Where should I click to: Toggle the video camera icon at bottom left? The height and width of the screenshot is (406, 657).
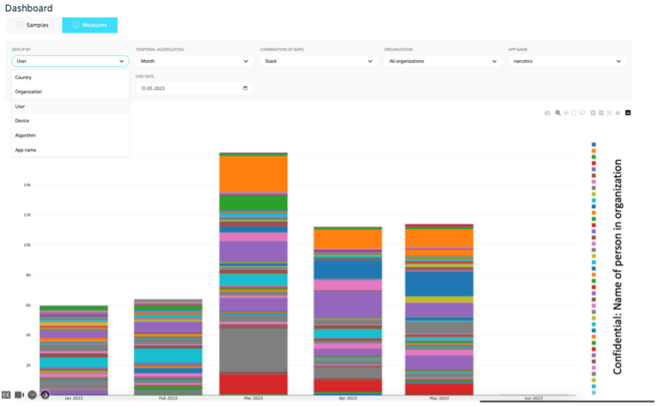[20, 394]
